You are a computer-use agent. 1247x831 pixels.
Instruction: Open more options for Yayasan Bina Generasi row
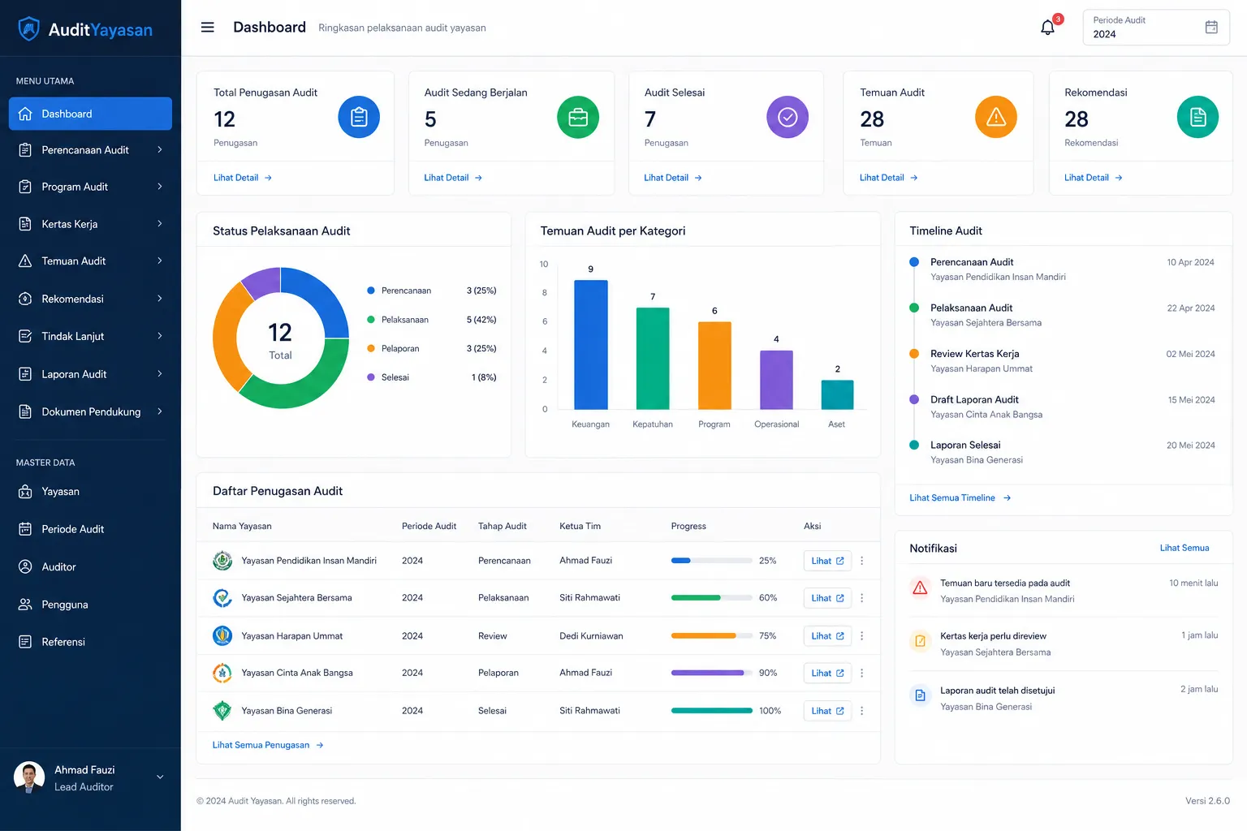(861, 711)
